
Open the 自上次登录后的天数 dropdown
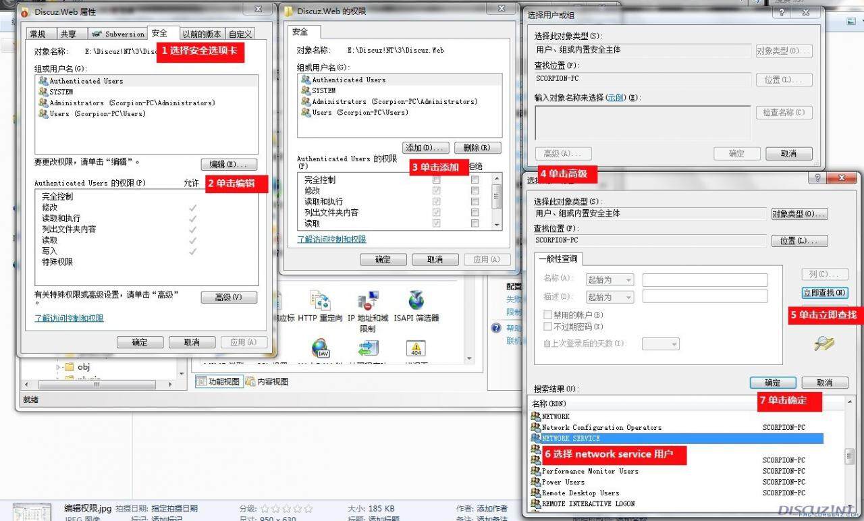(661, 344)
